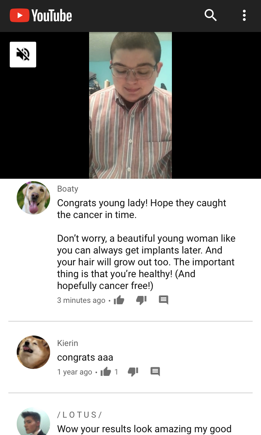261x435 pixels.
Task: Open the Kierin channel name
Action: point(68,343)
